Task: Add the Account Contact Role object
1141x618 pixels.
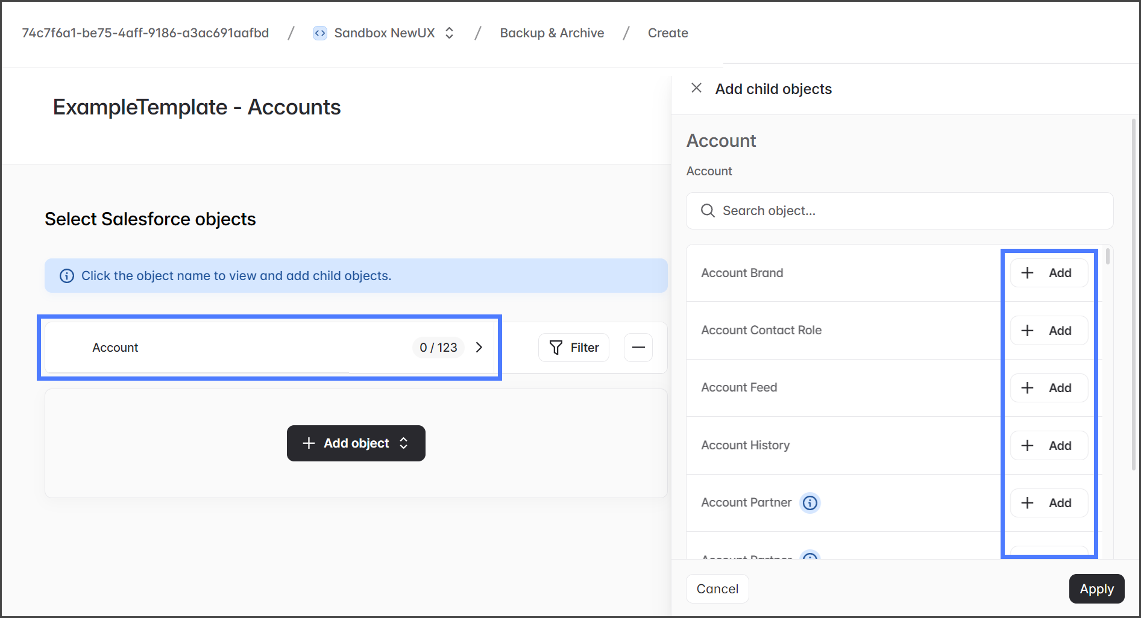Action: (1048, 331)
